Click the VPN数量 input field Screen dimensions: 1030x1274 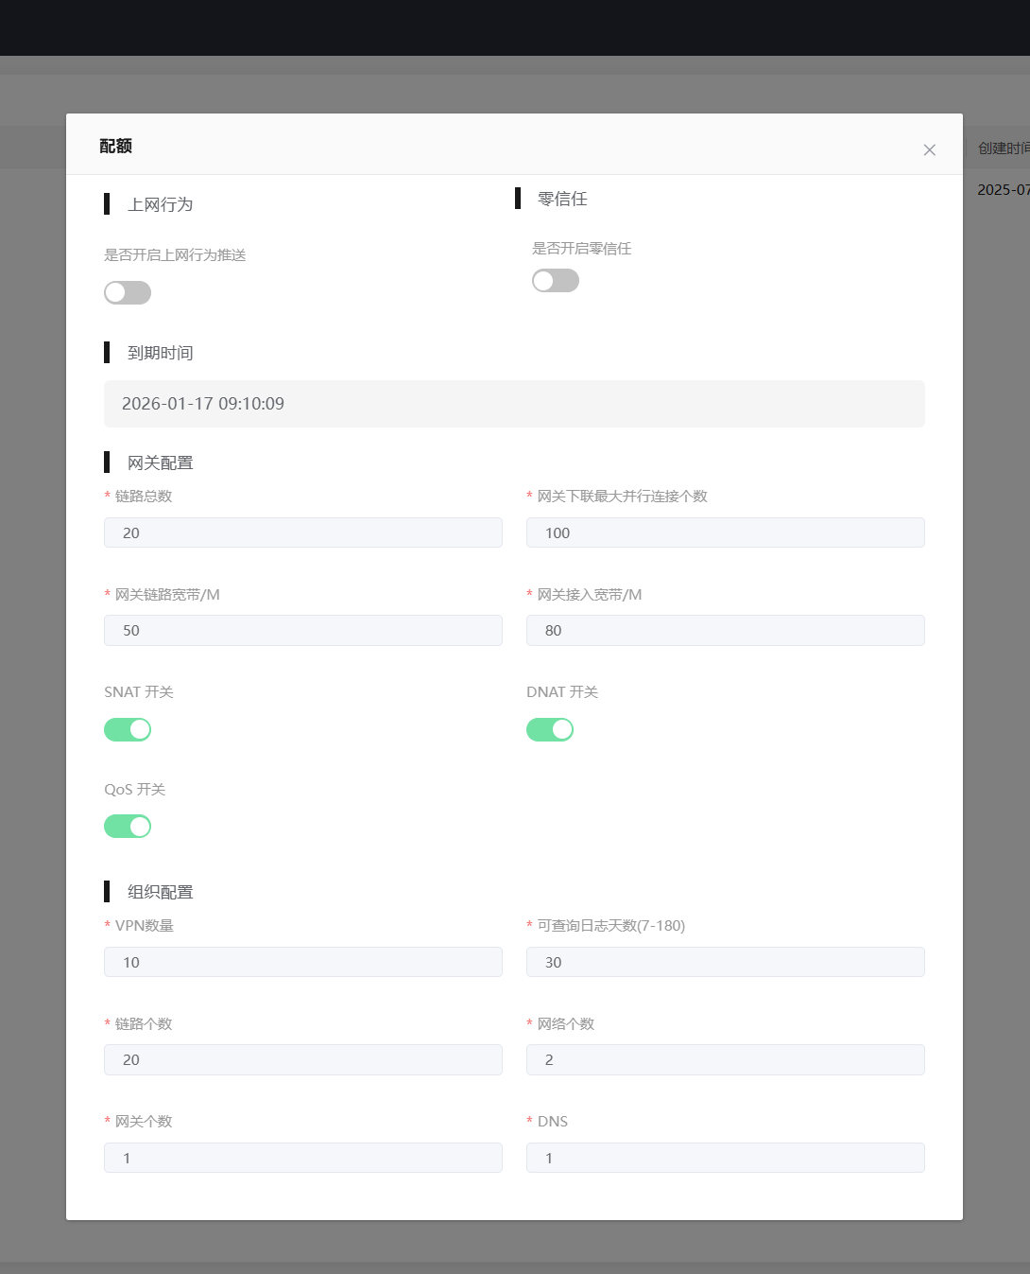point(302,962)
